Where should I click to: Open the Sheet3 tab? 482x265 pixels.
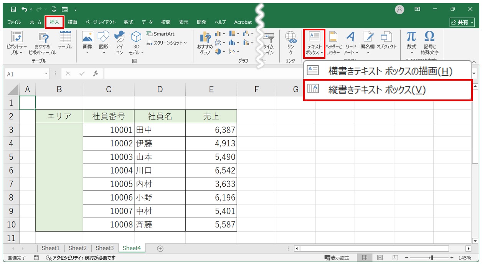[105, 248]
